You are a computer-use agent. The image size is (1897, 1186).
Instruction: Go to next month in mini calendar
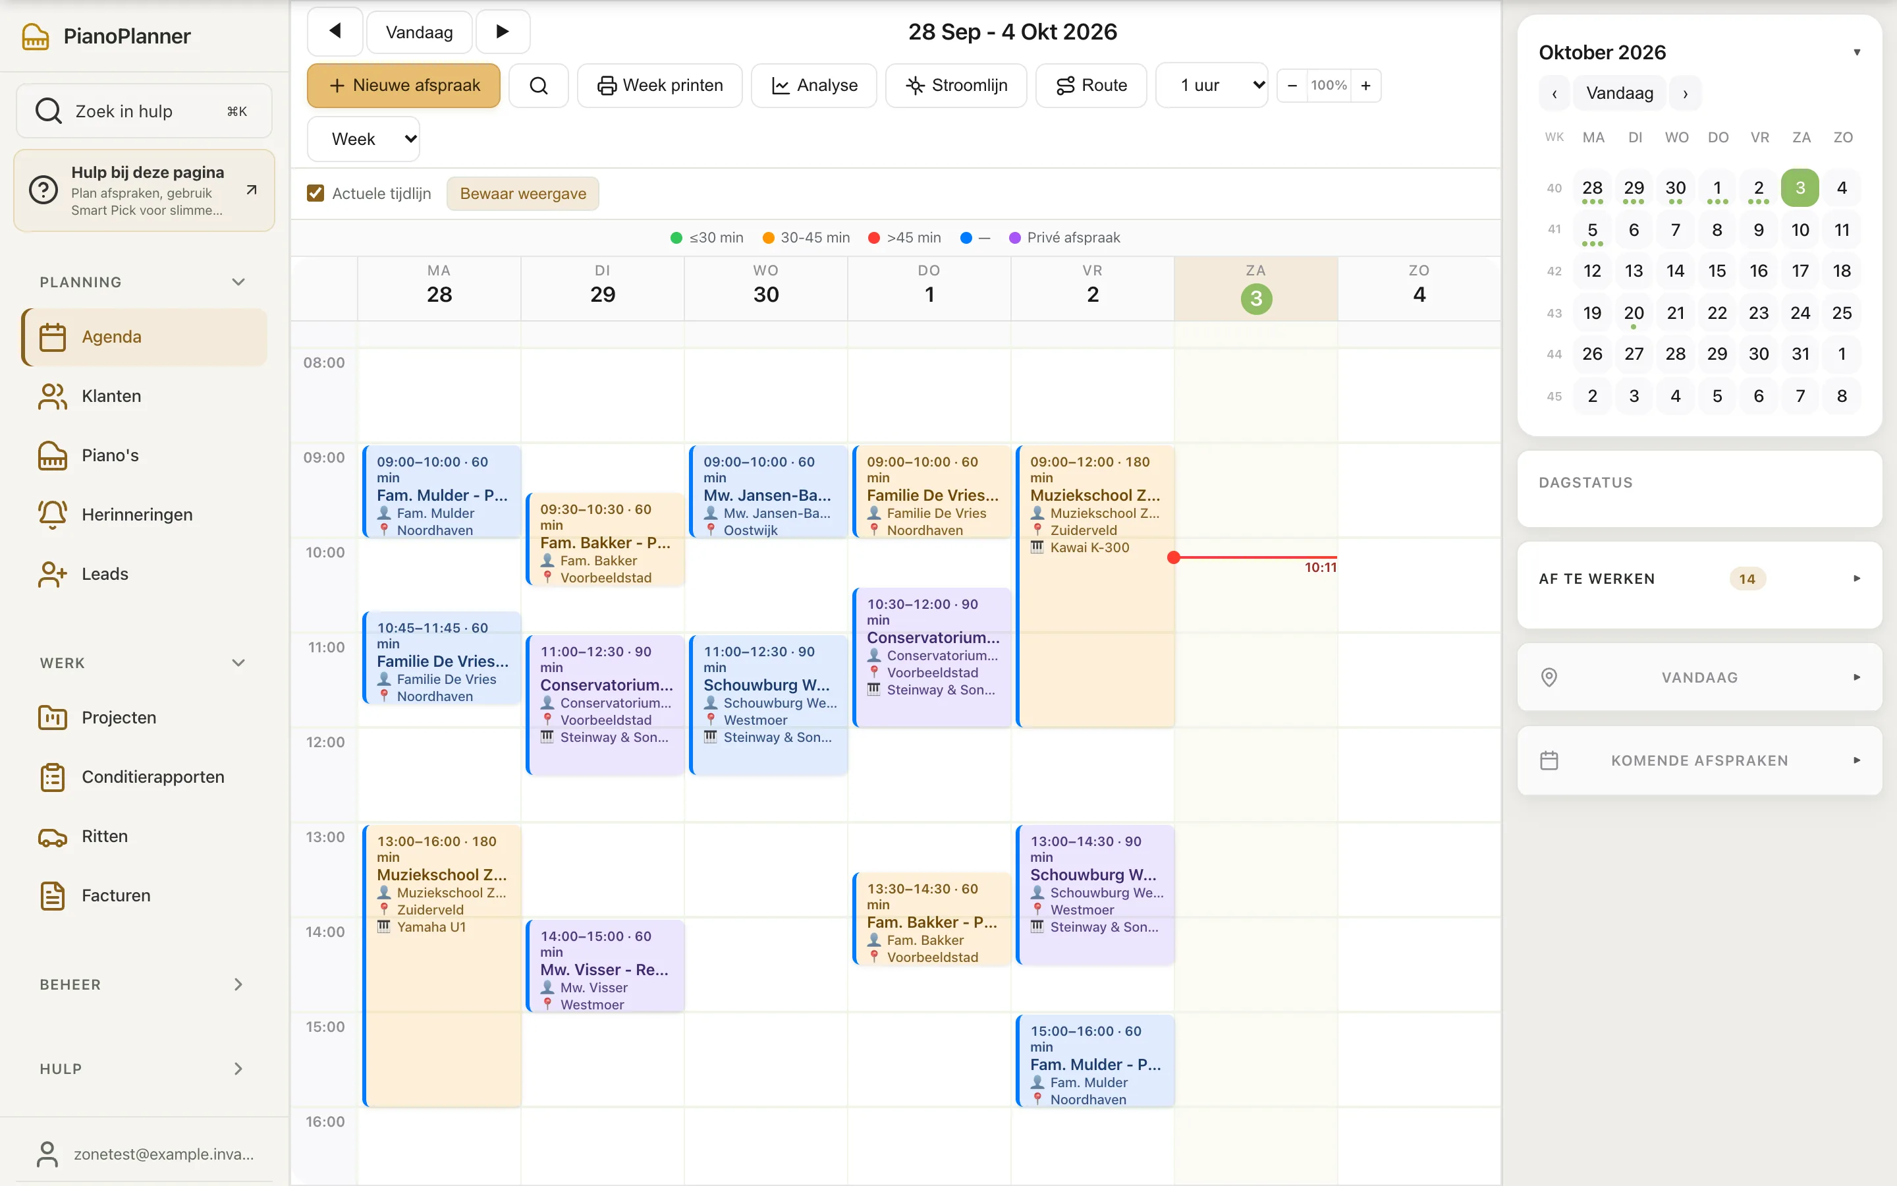click(x=1686, y=94)
